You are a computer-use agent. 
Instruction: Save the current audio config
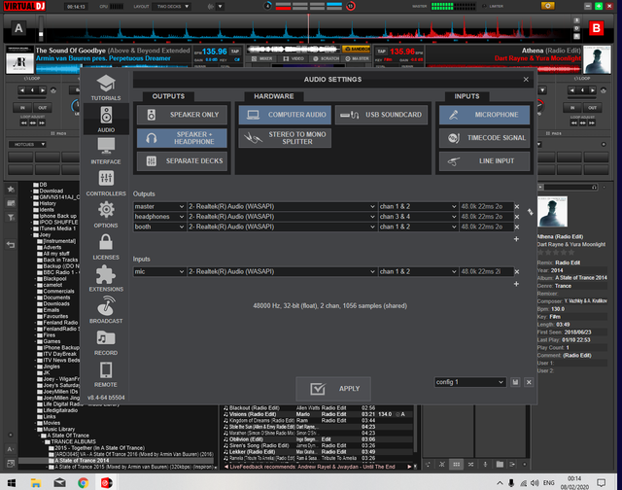pyautogui.click(x=515, y=382)
